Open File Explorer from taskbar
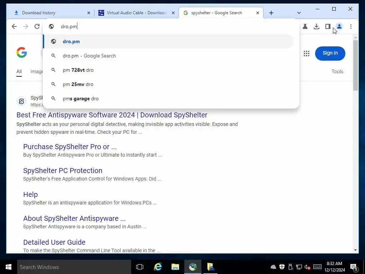This screenshot has width=365, height=274. (x=175, y=267)
